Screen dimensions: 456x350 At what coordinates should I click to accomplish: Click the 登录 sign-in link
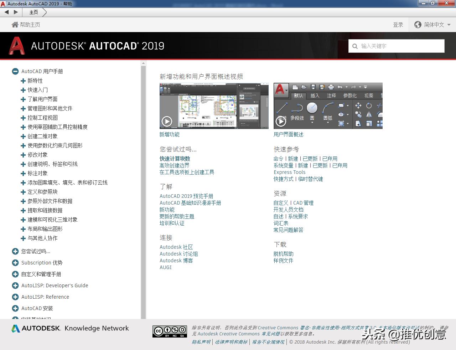point(398,25)
